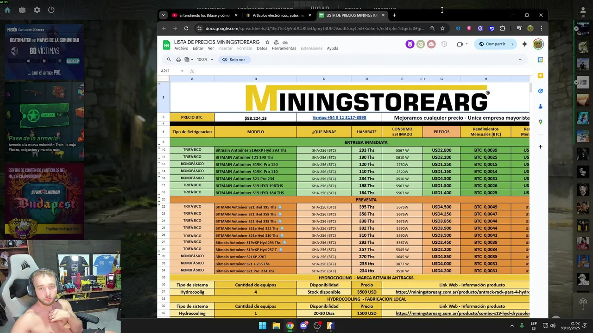Collapse the Sheets toolbar with the chevron

pyautogui.click(x=520, y=60)
